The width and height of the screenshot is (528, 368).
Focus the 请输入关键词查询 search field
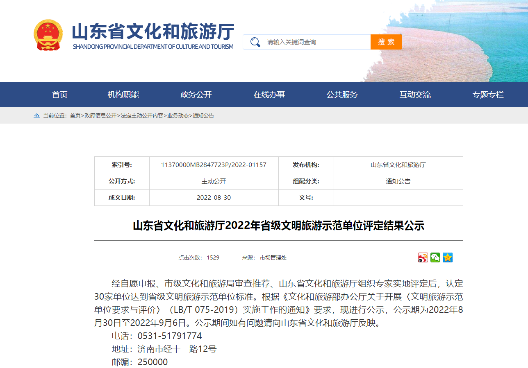(x=316, y=42)
